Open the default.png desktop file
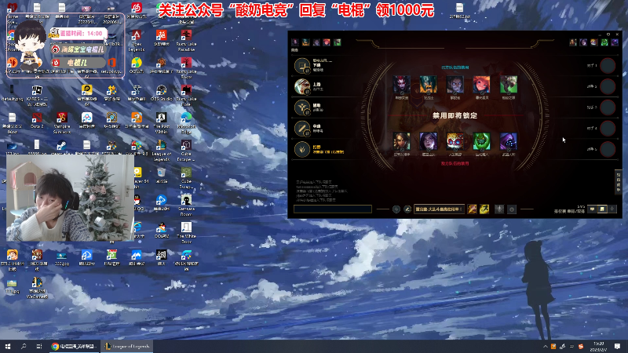Viewport: 628px width, 353px height. coord(12,93)
